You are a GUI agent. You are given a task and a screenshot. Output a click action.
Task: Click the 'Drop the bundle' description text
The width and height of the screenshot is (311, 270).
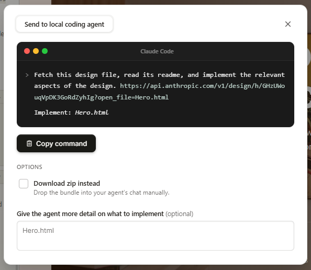[x=102, y=193]
